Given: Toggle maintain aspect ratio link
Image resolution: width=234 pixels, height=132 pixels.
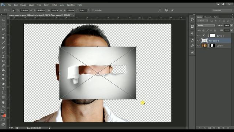Looking at the screenshot, I should (x=61, y=10).
